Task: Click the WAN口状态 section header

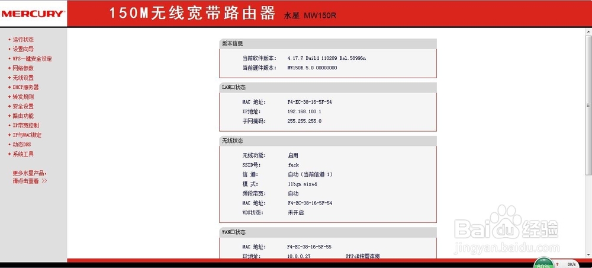Action: coord(328,232)
